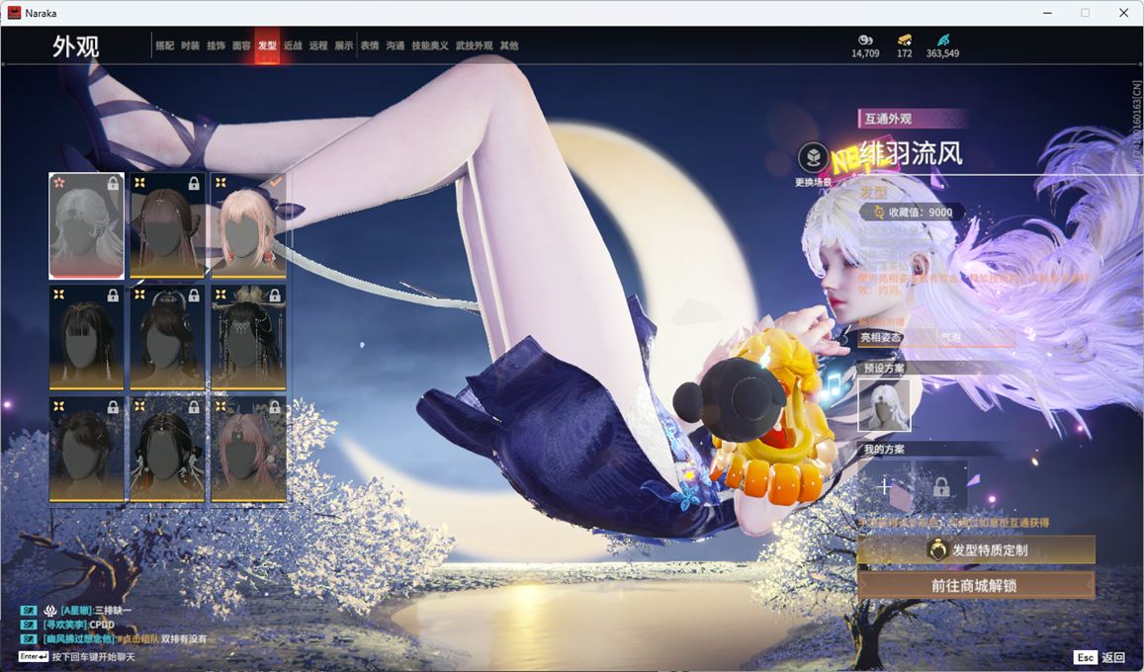Click the Esc return key icon
Viewport: 1144px width, 672px height.
[1085, 657]
